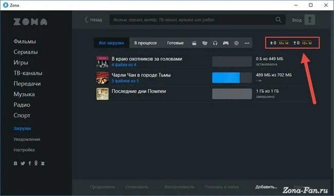Click the 0 Б из 449 МБ size text
The height and width of the screenshot is (196, 334).
[x=269, y=58]
